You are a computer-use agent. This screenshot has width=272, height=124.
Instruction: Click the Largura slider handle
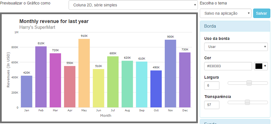249,83
